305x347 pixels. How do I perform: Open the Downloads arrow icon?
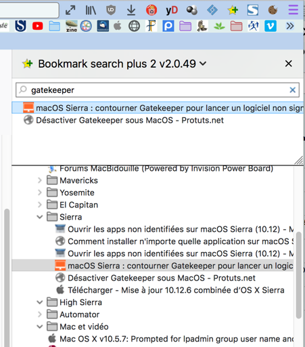point(131,10)
